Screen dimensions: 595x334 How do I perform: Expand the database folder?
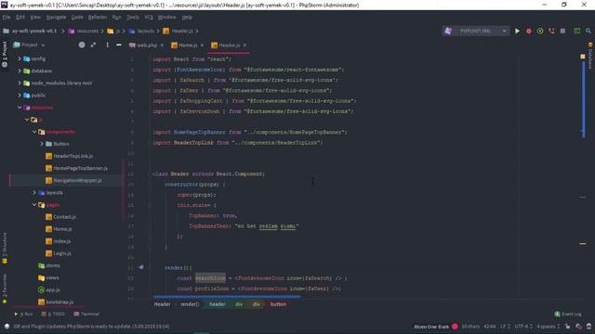[20, 71]
